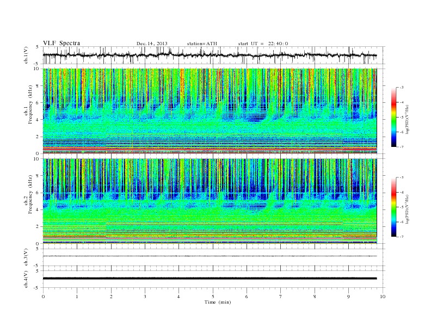Image resolution: width=431 pixels, height=333 pixels.
Task: Click the "8" minute tick on the time axis
Action: coord(315,297)
